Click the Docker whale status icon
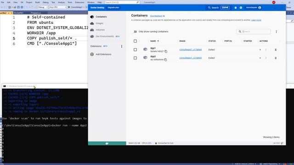The width and height of the screenshot is (294, 165). (x=107, y=143)
